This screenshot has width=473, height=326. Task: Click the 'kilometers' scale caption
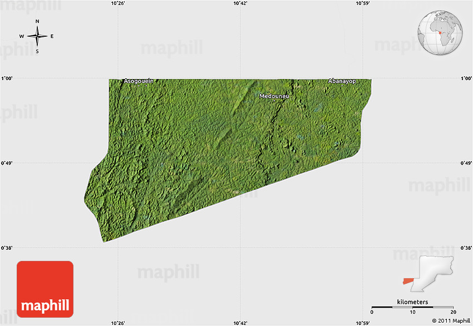(412, 302)
